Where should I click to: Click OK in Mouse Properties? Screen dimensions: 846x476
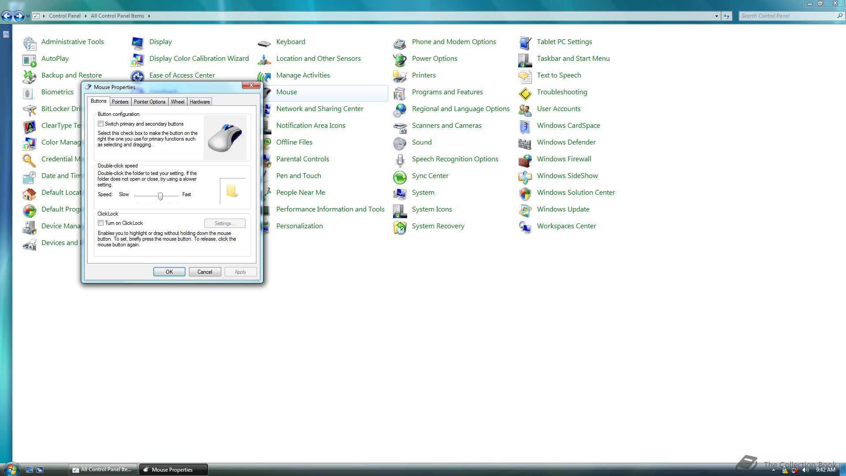169,272
